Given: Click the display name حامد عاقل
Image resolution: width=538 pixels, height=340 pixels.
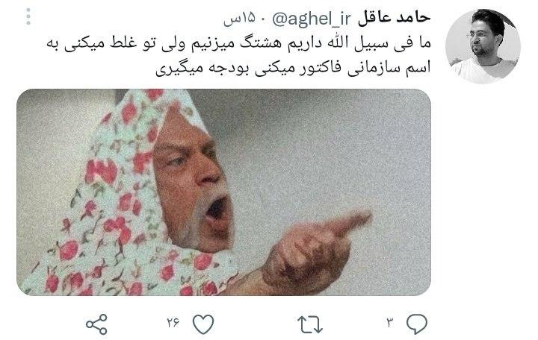Looking at the screenshot, I should pos(395,19).
